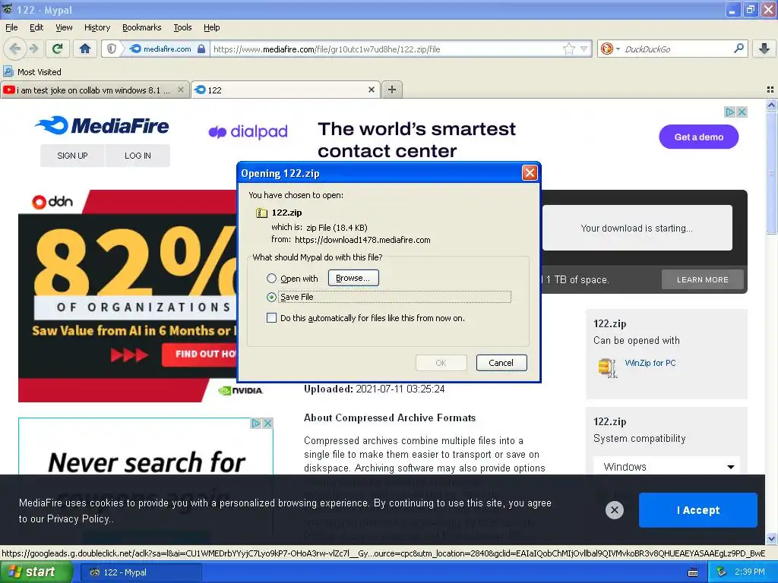The height and width of the screenshot is (583, 778).
Task: Bookmark this page with the star icon
Action: point(568,49)
